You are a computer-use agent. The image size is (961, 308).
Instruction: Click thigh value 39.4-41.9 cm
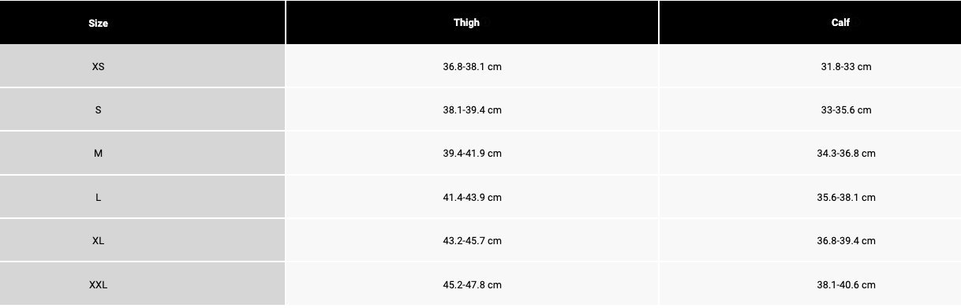tap(472, 154)
